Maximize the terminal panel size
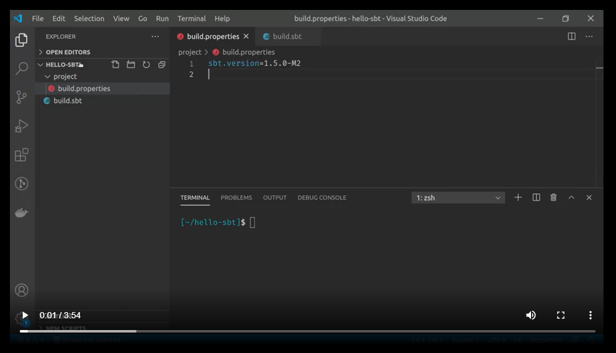 [571, 197]
